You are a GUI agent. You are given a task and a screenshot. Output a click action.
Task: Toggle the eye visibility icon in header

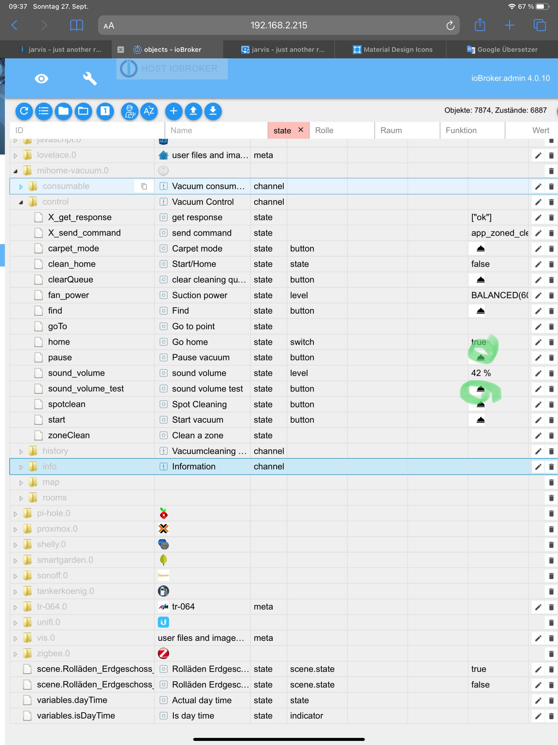[41, 79]
